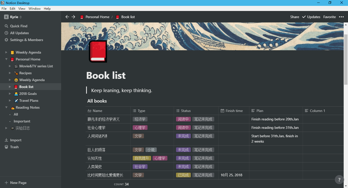The height and width of the screenshot is (188, 348).
Task: Collapse the Personal Home page tree
Action: click(6, 59)
